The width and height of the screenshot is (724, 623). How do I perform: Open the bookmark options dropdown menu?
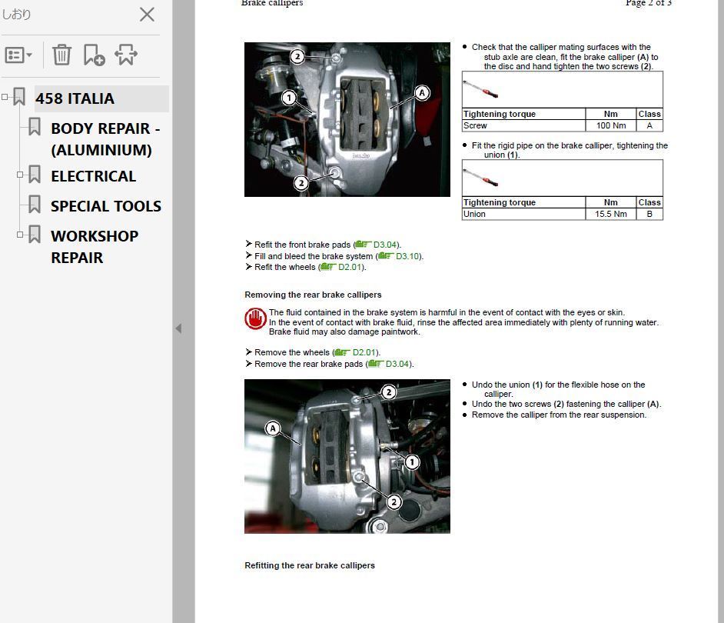click(x=18, y=55)
